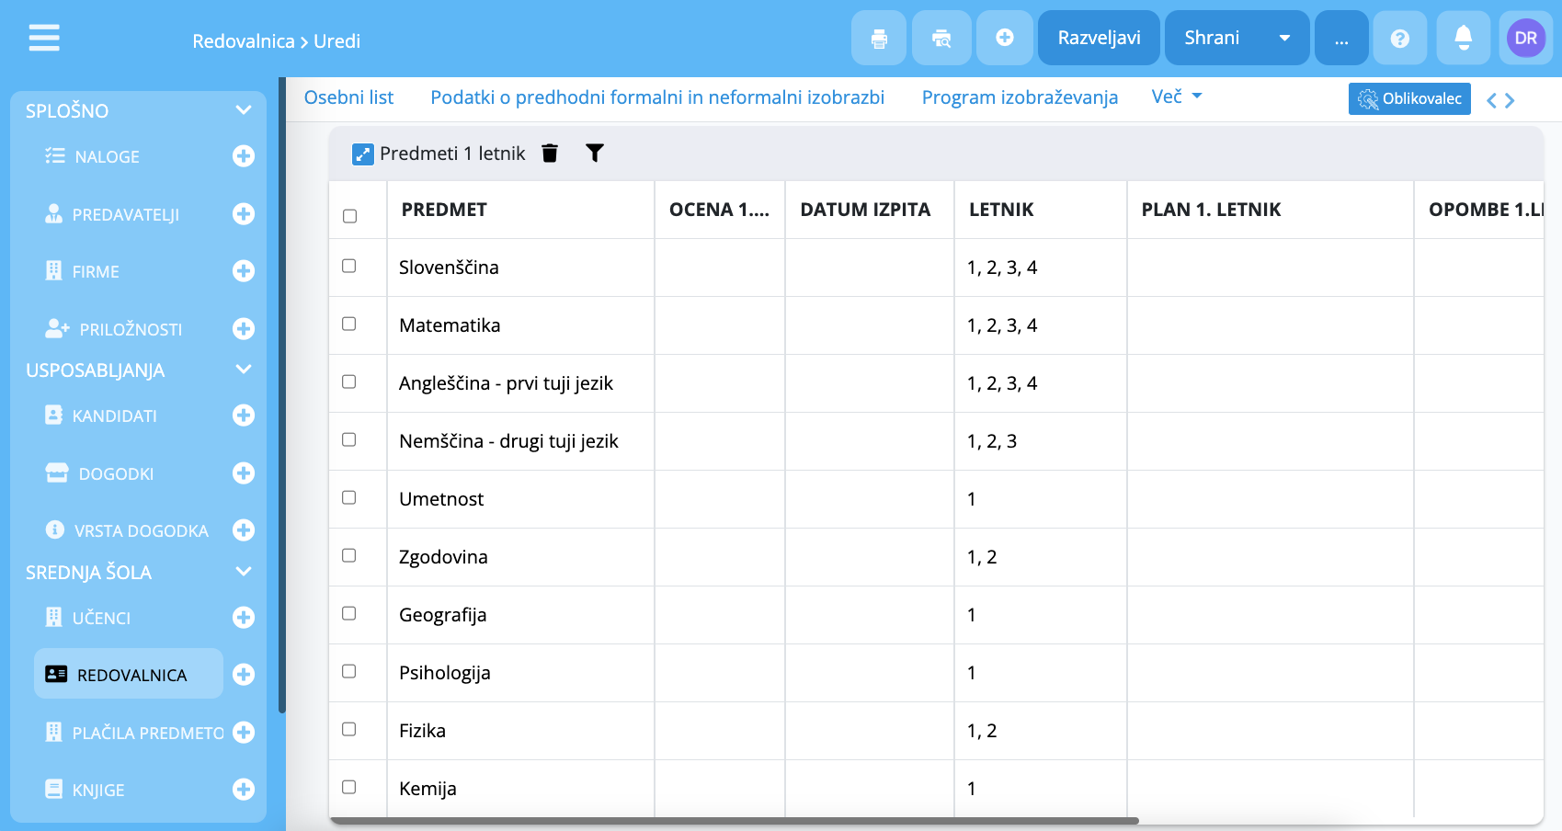Click the Razveljavi button
Viewport: 1562px width, 831px height.
click(x=1099, y=39)
